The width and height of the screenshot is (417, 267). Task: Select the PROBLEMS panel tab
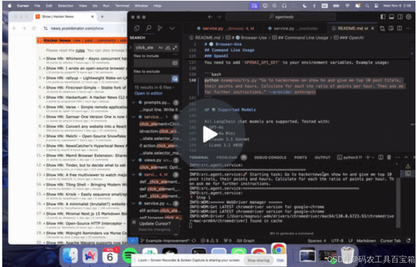[x=227, y=158]
